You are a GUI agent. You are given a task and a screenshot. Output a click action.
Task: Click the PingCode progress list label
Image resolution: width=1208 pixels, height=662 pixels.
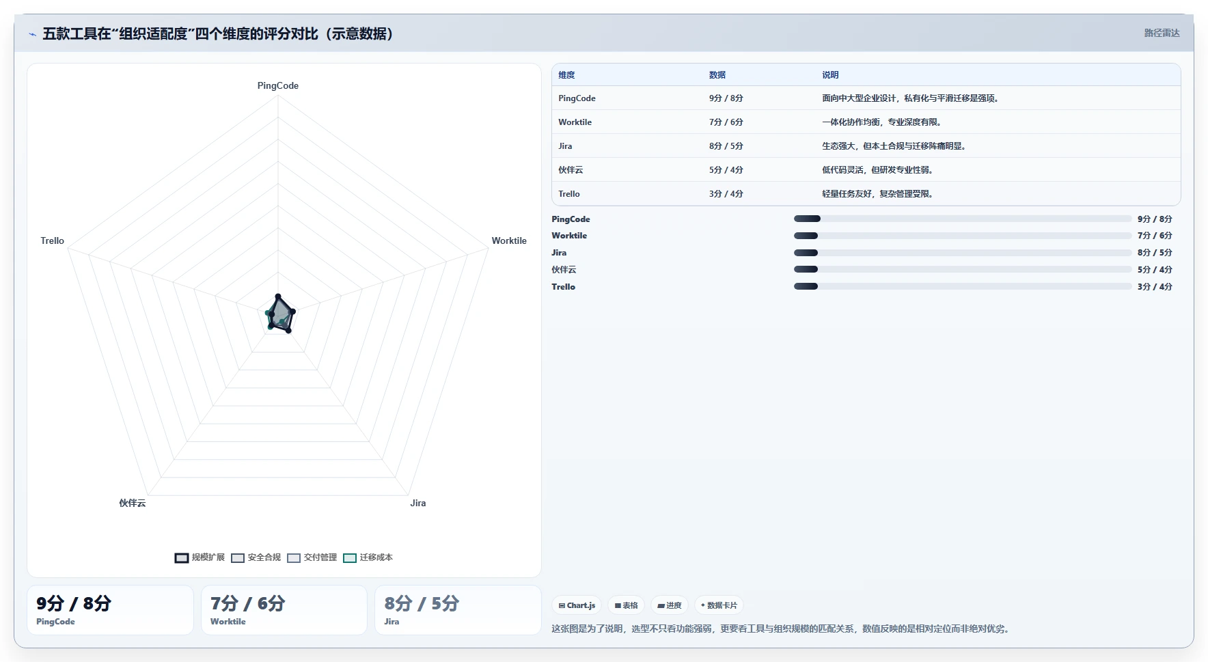click(x=571, y=219)
